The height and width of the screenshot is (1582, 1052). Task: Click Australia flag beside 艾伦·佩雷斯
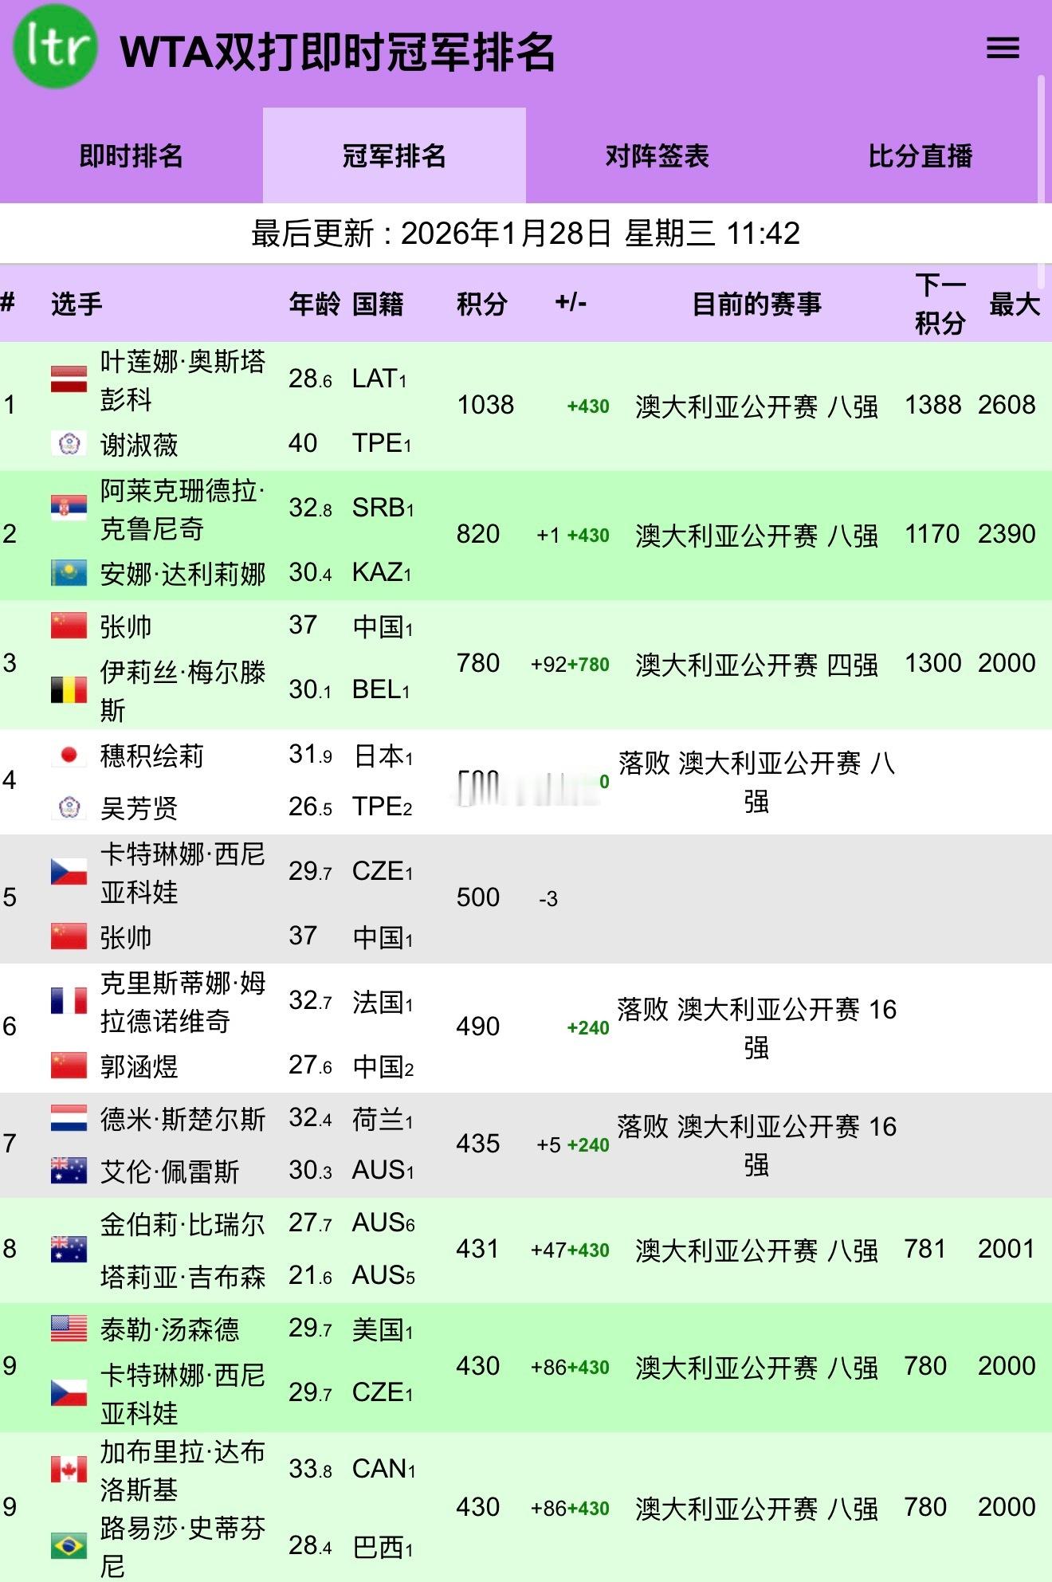tap(69, 1170)
